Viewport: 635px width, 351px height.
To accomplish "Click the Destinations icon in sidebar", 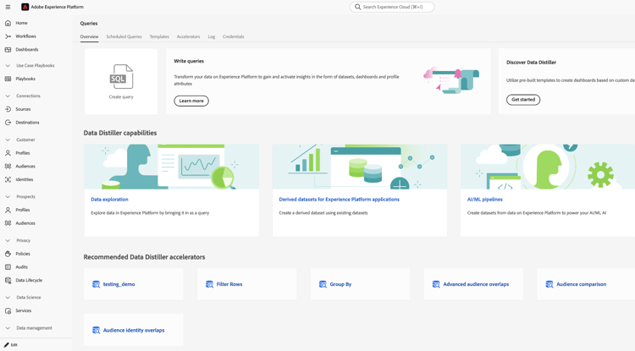I will tap(8, 123).
